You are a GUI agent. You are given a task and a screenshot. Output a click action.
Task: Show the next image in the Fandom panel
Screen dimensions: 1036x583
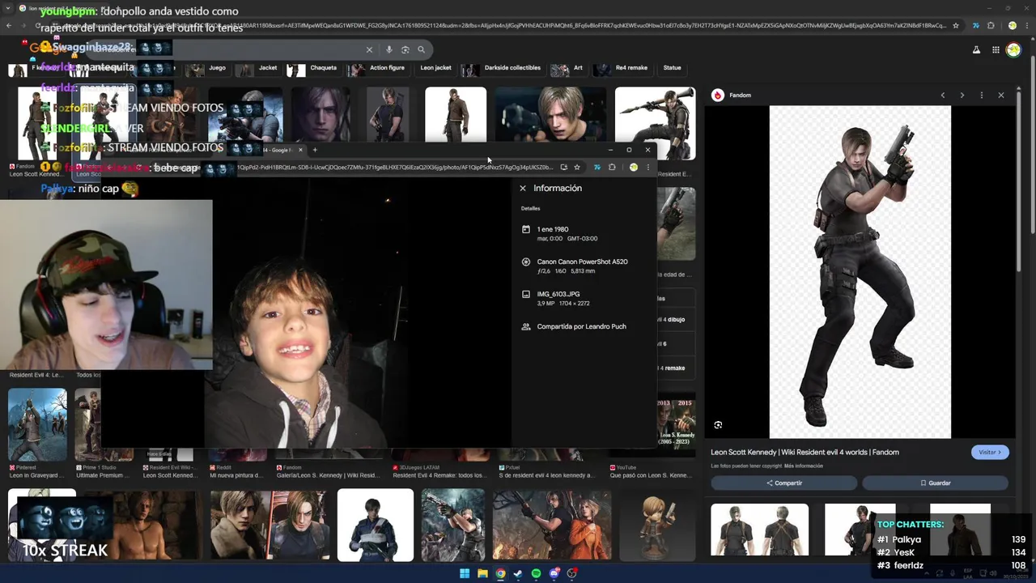pyautogui.click(x=962, y=95)
